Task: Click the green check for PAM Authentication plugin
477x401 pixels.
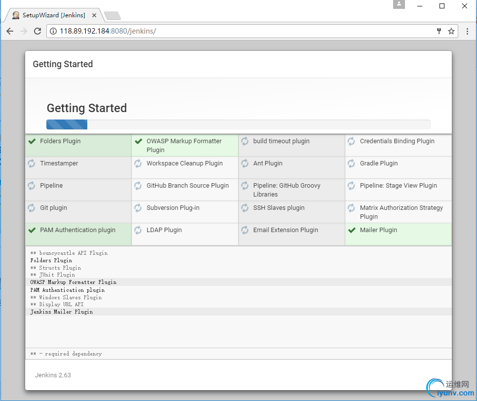Action: (x=32, y=230)
